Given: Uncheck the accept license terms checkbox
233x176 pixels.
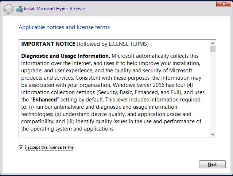Looking at the screenshot, I should (21, 147).
